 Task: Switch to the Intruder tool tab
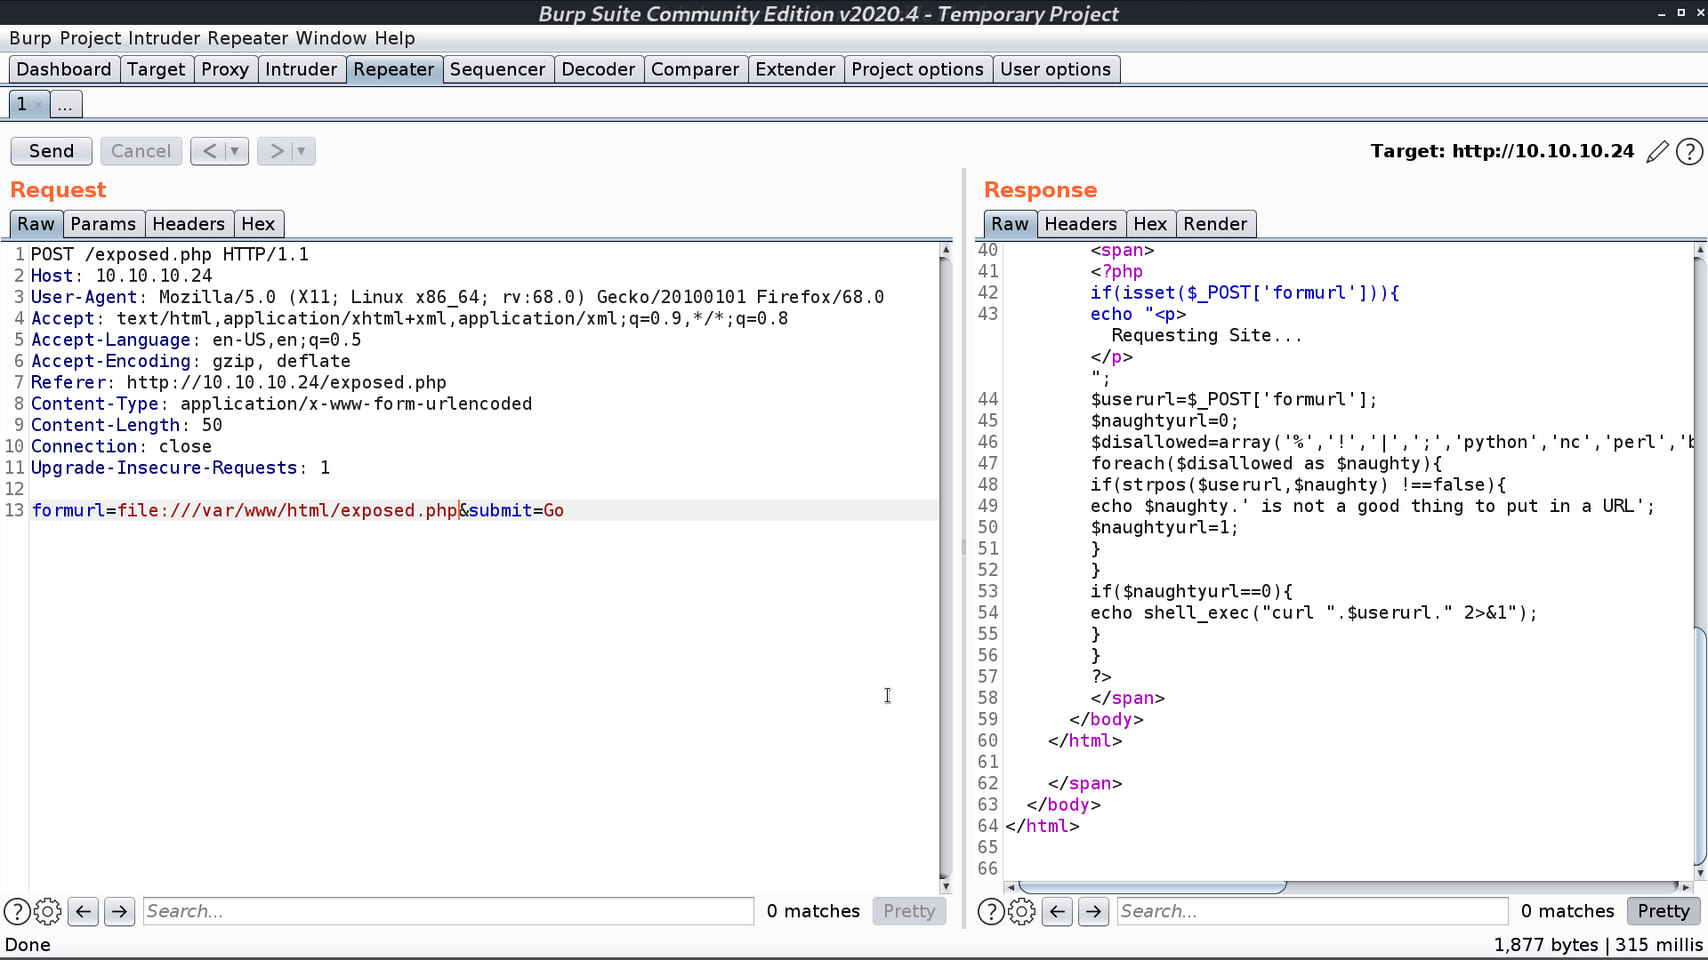[302, 69]
